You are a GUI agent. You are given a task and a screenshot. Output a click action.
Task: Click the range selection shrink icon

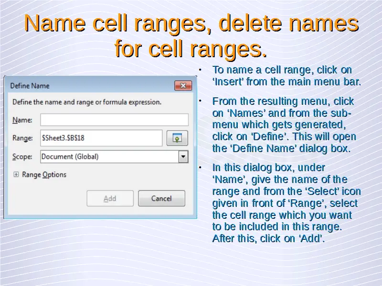coord(177,138)
